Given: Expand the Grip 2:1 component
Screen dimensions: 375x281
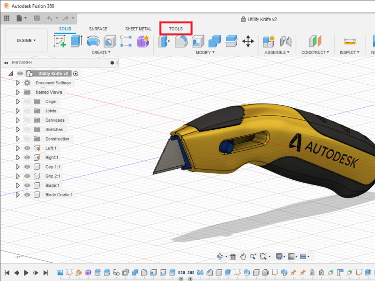Looking at the screenshot, I should coord(17,176).
